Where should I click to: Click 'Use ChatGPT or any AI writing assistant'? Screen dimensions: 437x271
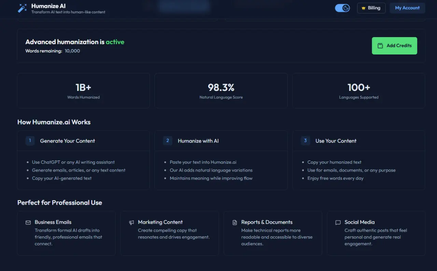(x=73, y=162)
